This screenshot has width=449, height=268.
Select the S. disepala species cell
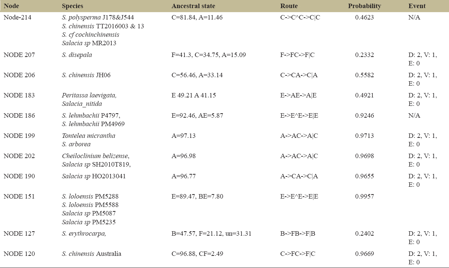77,55
